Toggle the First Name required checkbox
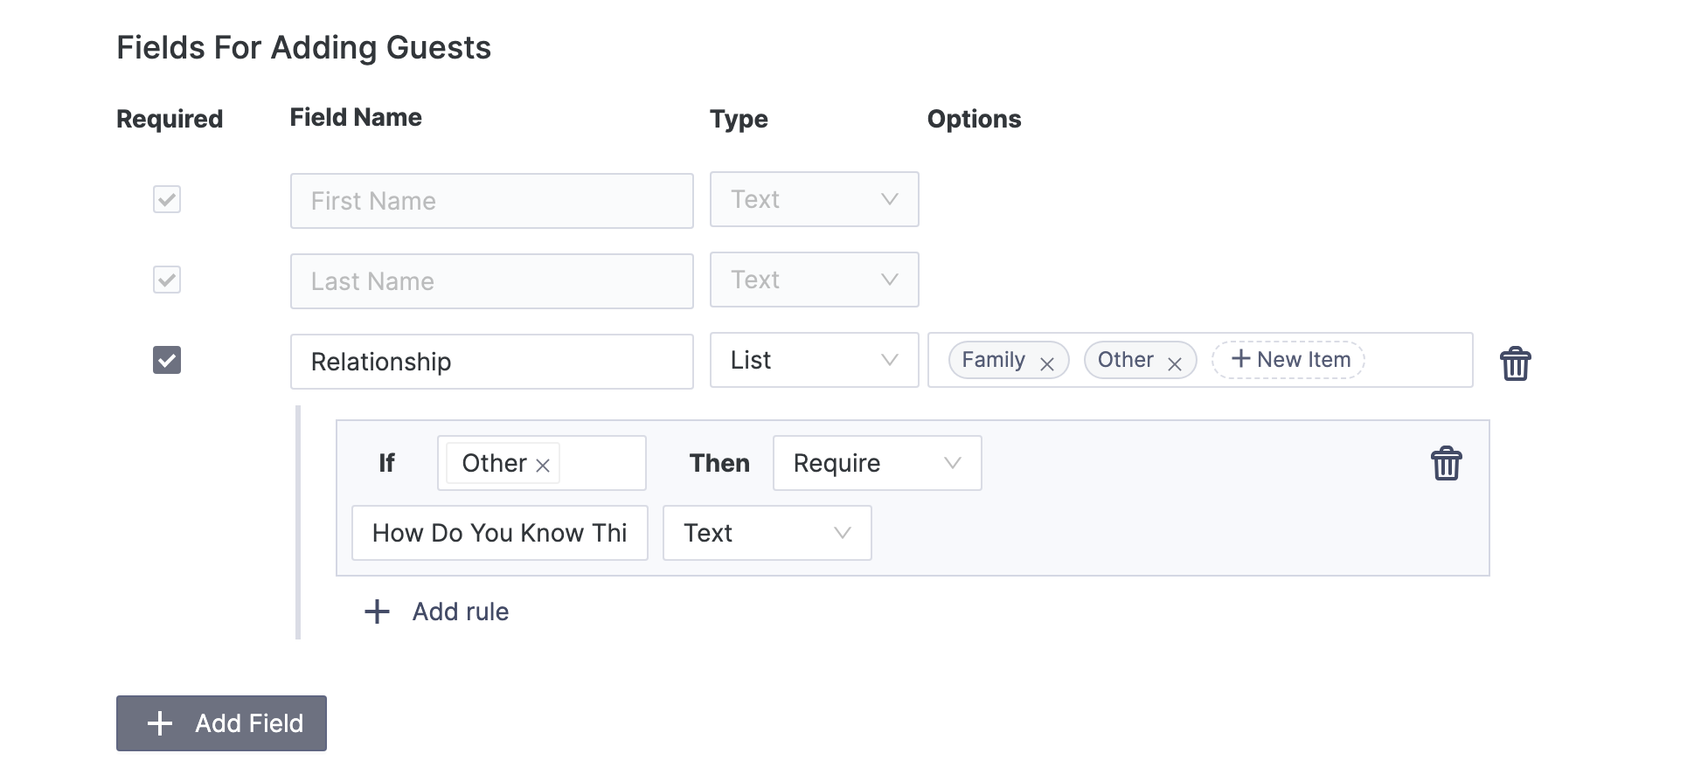Viewport: 1701px width, 767px height. pyautogui.click(x=166, y=200)
